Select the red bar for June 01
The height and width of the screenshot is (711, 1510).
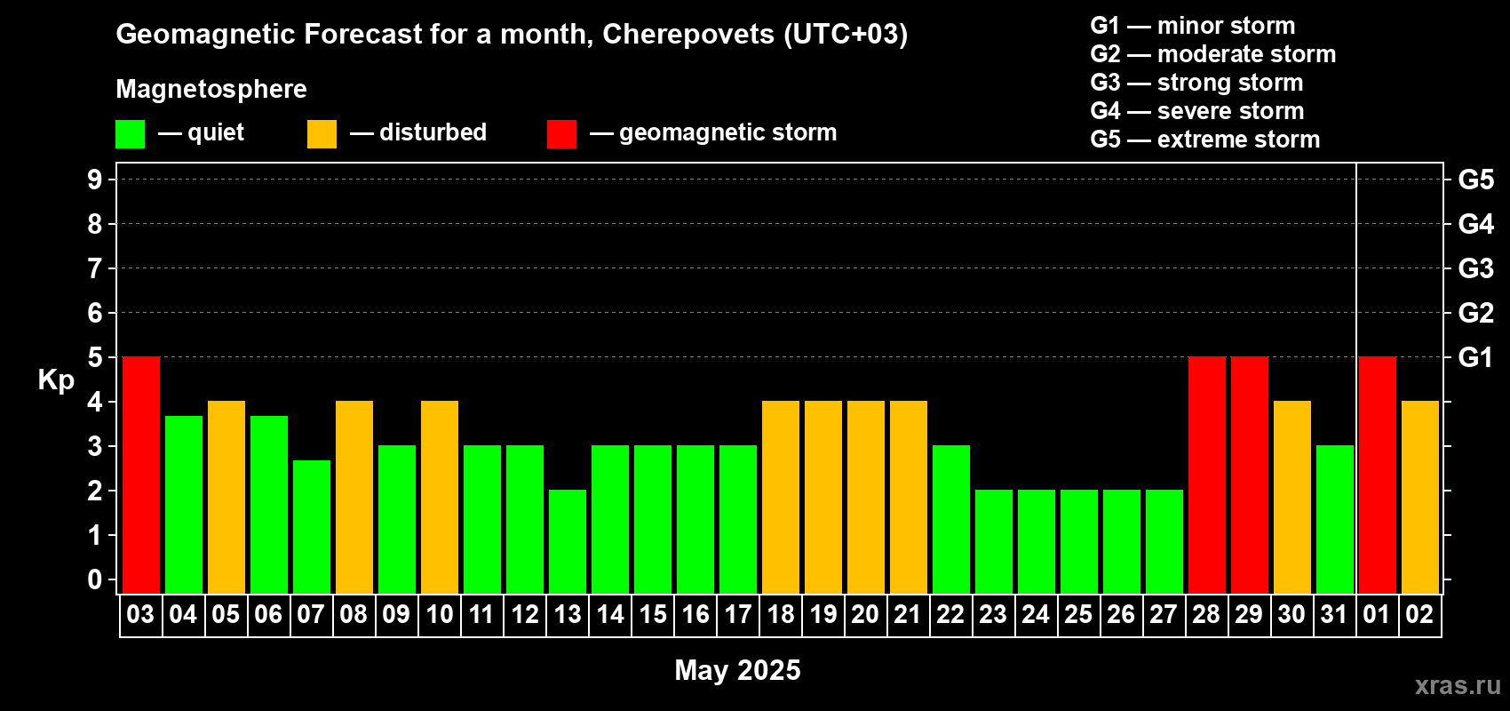(x=1378, y=475)
